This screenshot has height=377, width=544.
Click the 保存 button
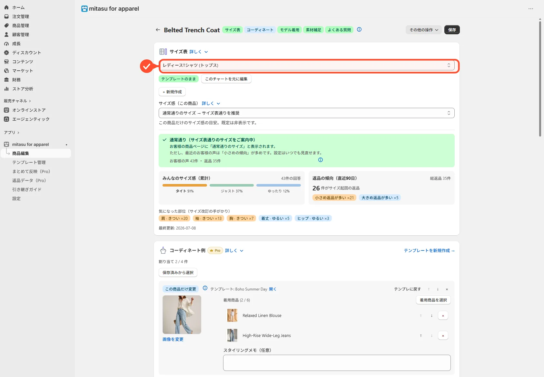(x=452, y=30)
